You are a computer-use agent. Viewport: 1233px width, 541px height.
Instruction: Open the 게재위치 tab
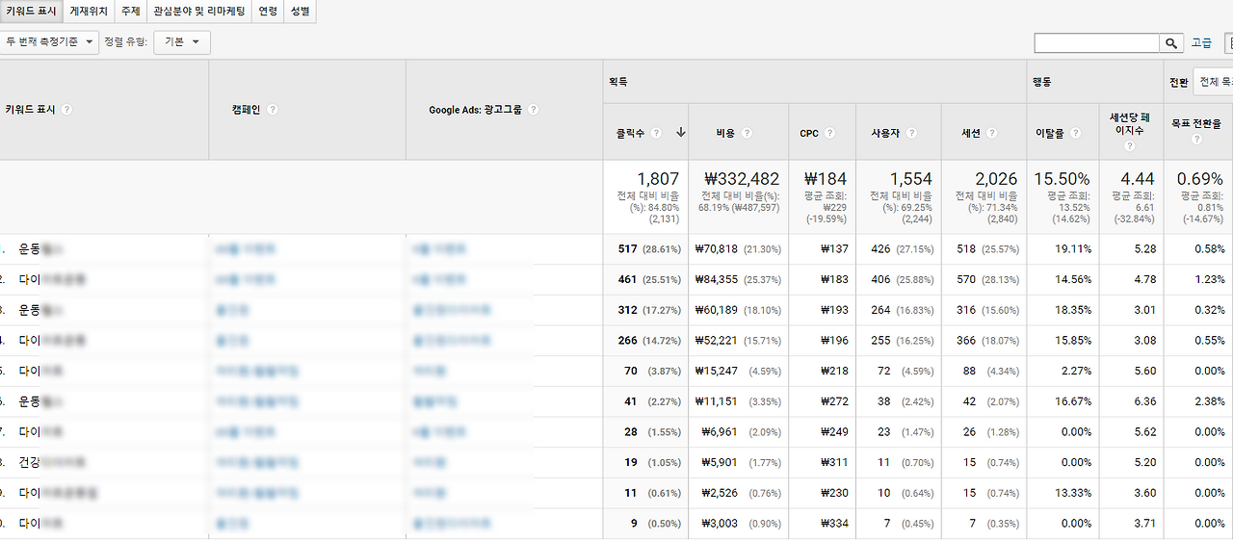click(x=89, y=12)
